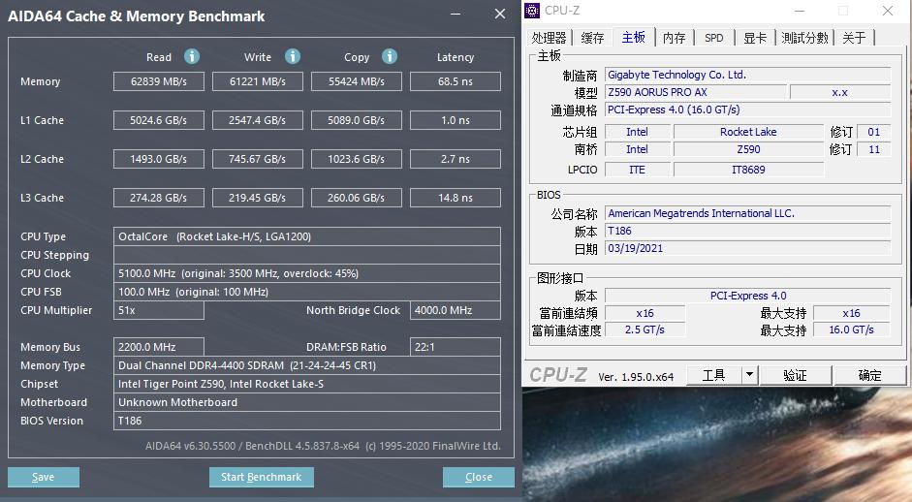Click max supported speed 16.0 GT/s
Image resolution: width=912 pixels, height=502 pixels.
tap(852, 329)
